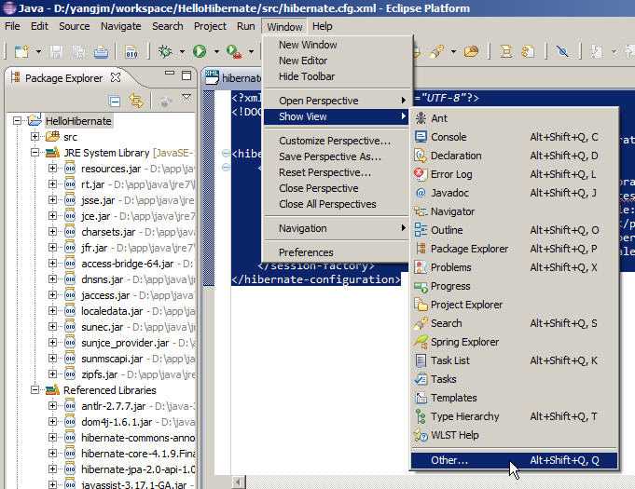Open the Project menu

tap(210, 26)
